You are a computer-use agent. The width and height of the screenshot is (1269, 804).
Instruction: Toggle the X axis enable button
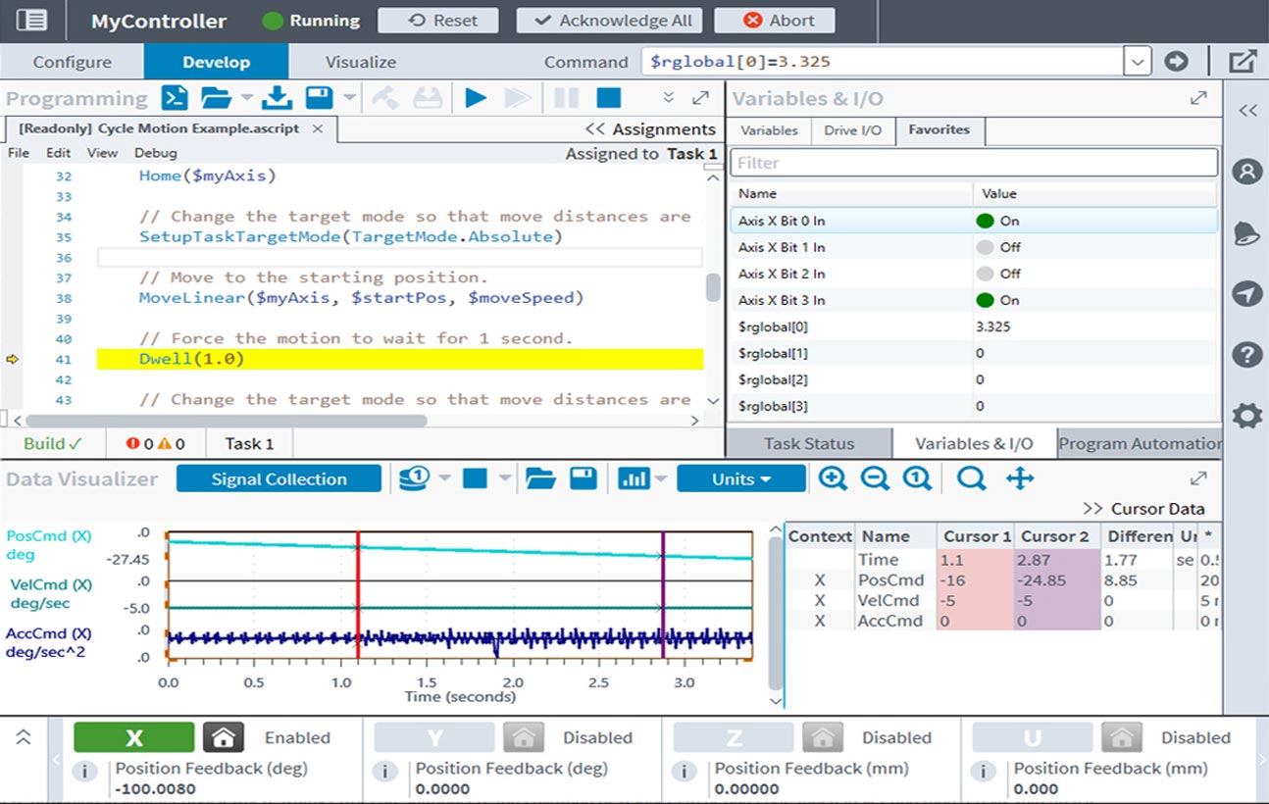(x=134, y=737)
